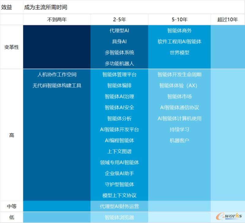
Task: Click the '变革性' row label
Action: (12, 47)
